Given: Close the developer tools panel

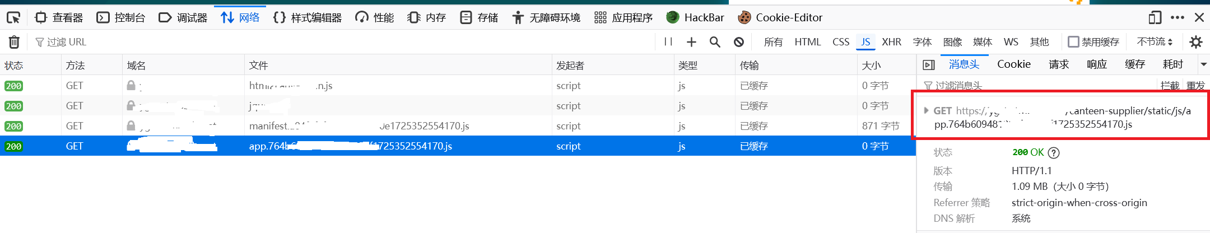Looking at the screenshot, I should pos(1199,18).
